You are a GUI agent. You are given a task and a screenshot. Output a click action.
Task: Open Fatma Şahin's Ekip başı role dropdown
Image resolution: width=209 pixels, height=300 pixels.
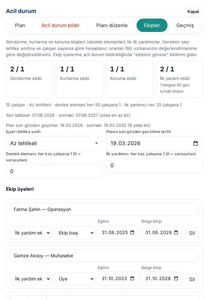(74, 233)
